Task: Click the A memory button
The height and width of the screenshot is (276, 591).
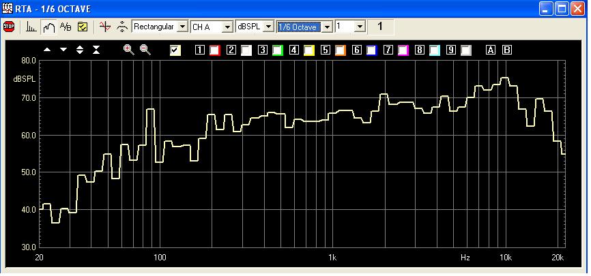Action: pyautogui.click(x=490, y=50)
